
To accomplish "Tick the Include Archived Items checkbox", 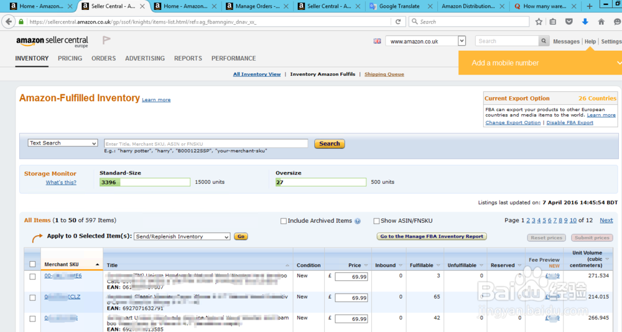I will point(283,221).
